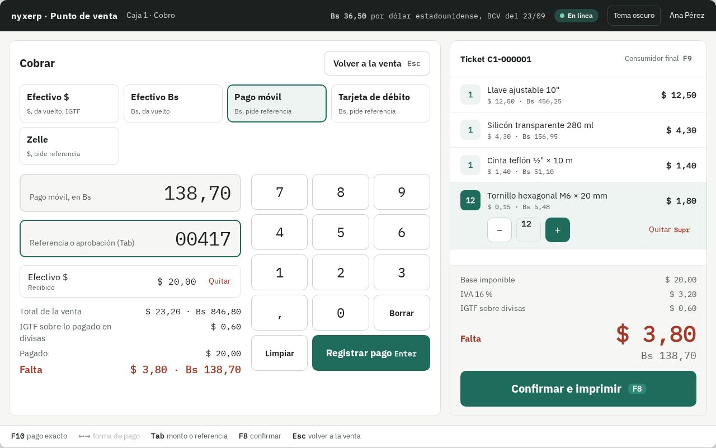Click the Bs 36,50 exchange rate
Image resolution: width=716 pixels, height=448 pixels.
coord(438,16)
